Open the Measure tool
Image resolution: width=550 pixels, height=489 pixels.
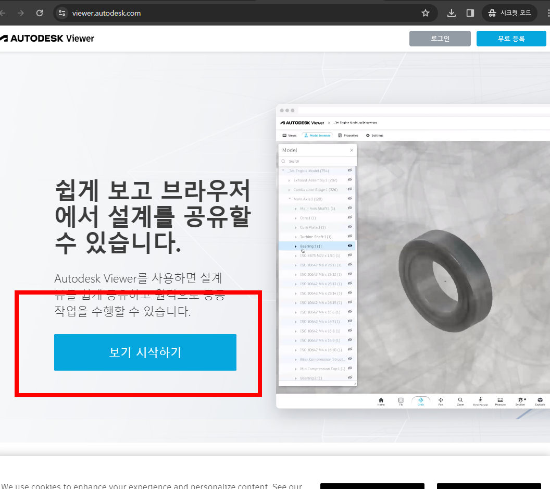click(500, 400)
